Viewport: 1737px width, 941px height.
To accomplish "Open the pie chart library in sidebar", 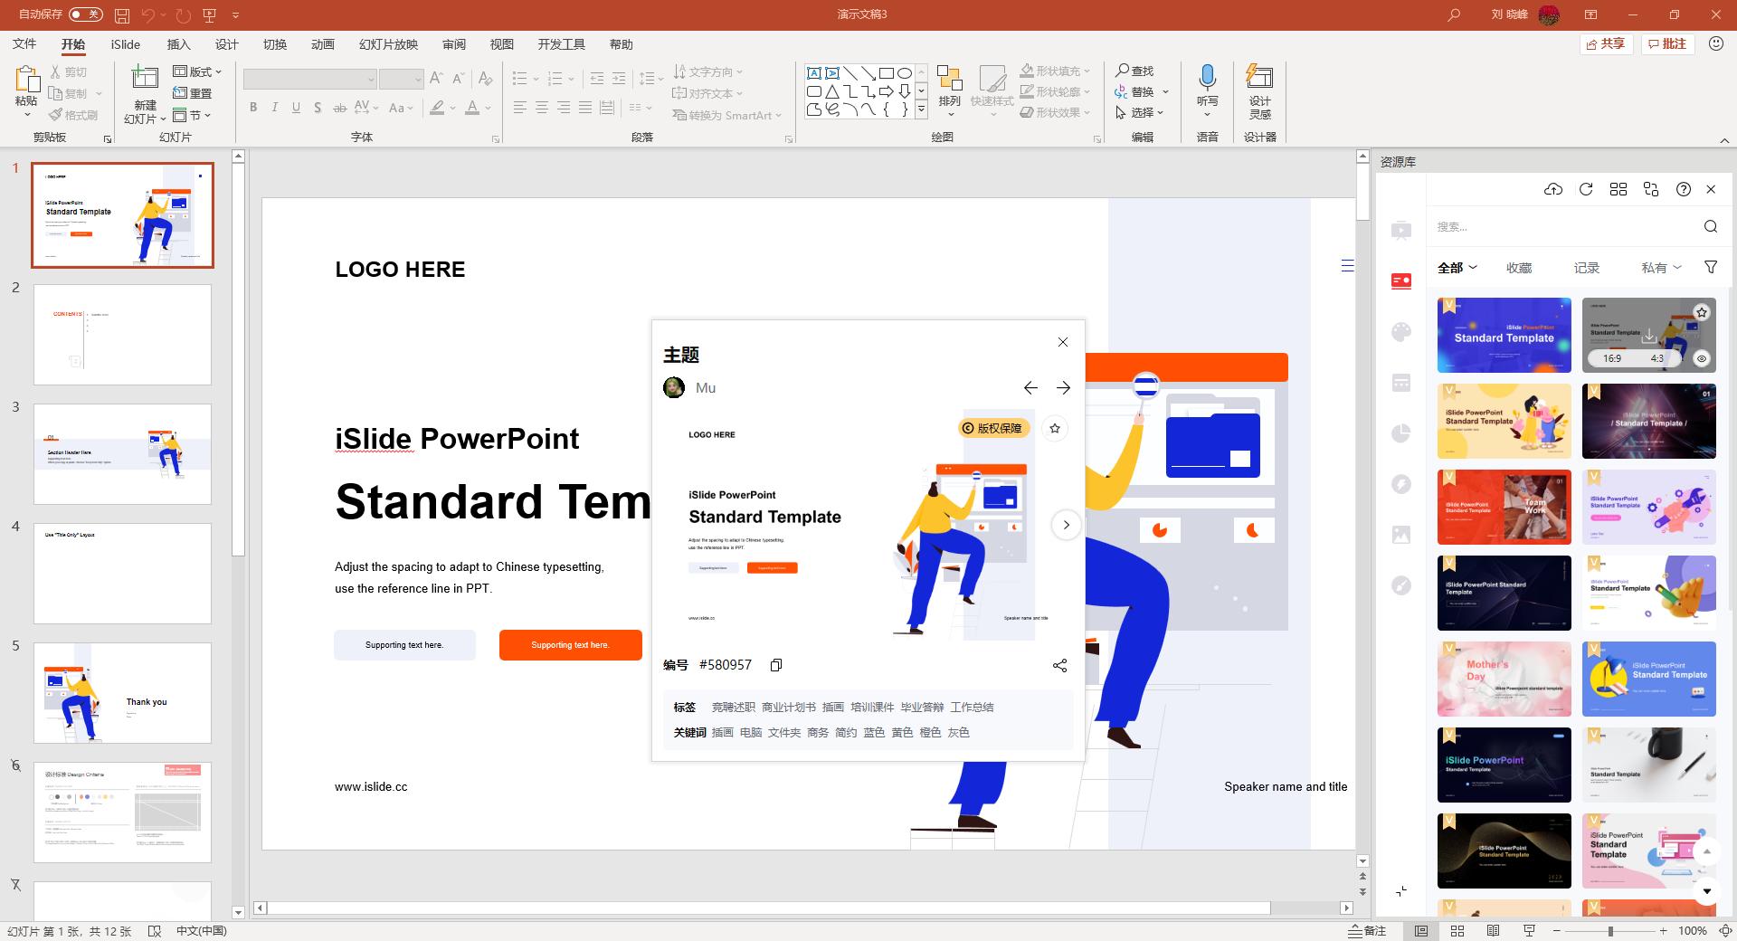I will pos(1401,433).
